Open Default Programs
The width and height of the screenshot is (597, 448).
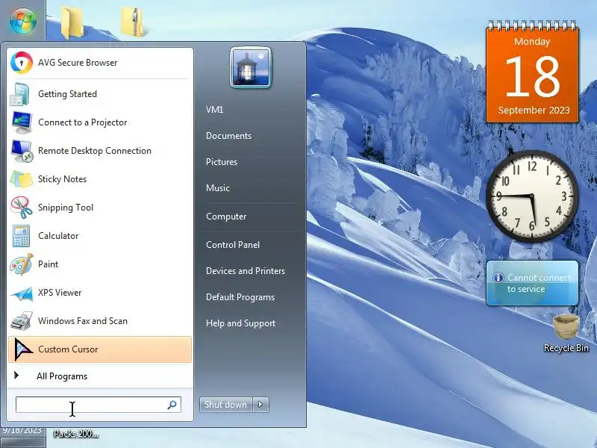pos(240,297)
